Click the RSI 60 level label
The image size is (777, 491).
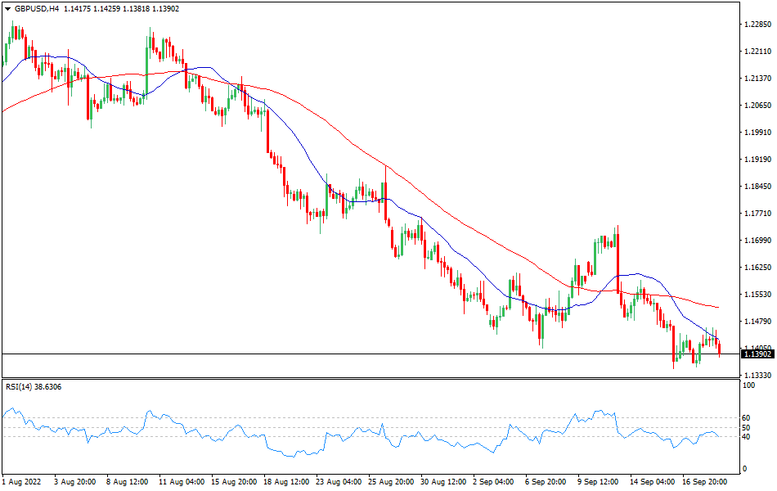(x=745, y=417)
